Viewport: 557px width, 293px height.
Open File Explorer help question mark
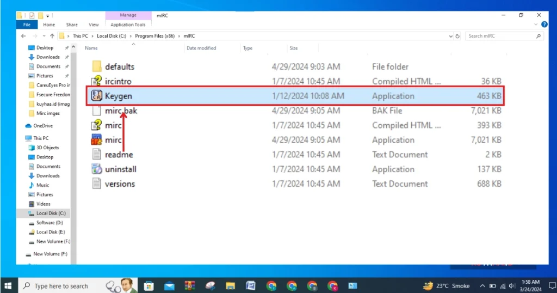click(544, 25)
